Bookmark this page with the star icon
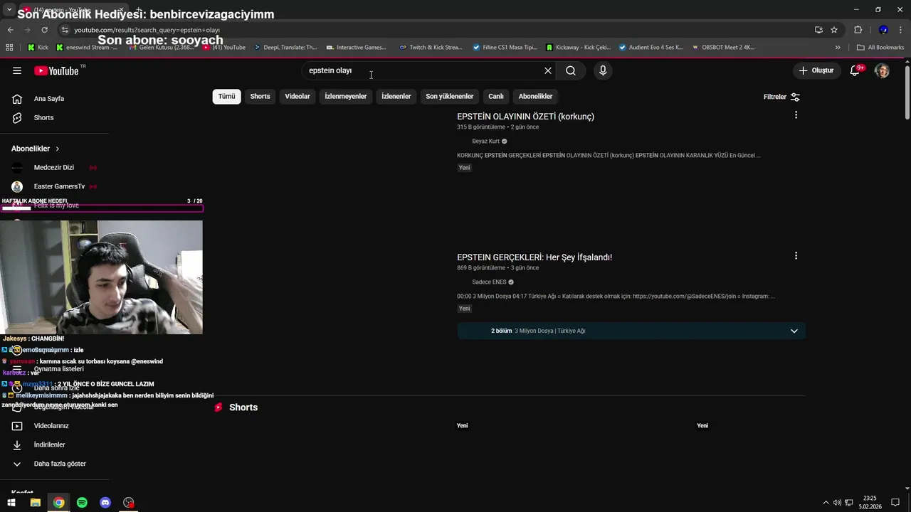The image size is (911, 512). pyautogui.click(x=834, y=30)
